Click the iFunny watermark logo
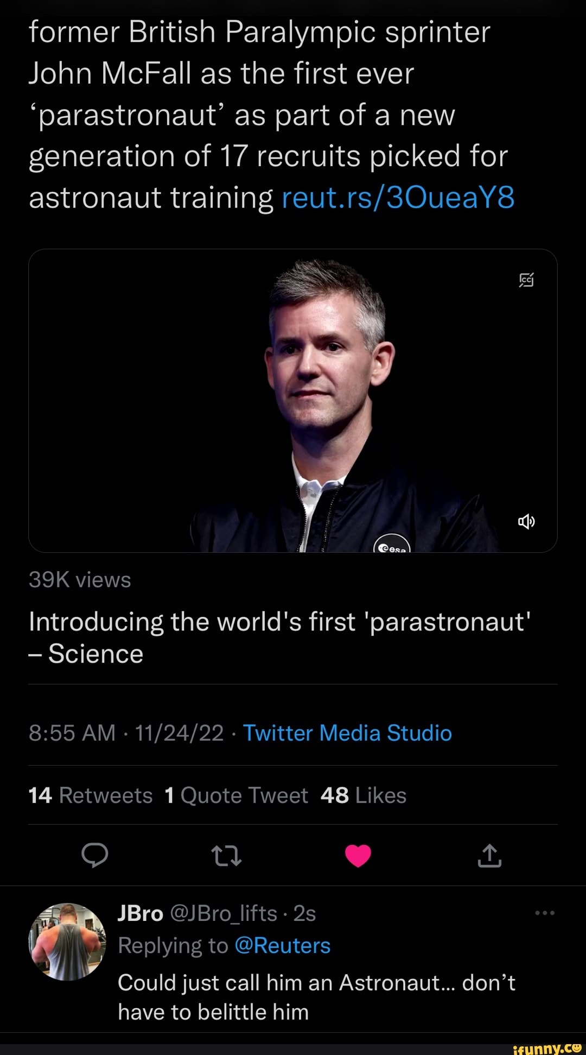 (x=547, y=1048)
